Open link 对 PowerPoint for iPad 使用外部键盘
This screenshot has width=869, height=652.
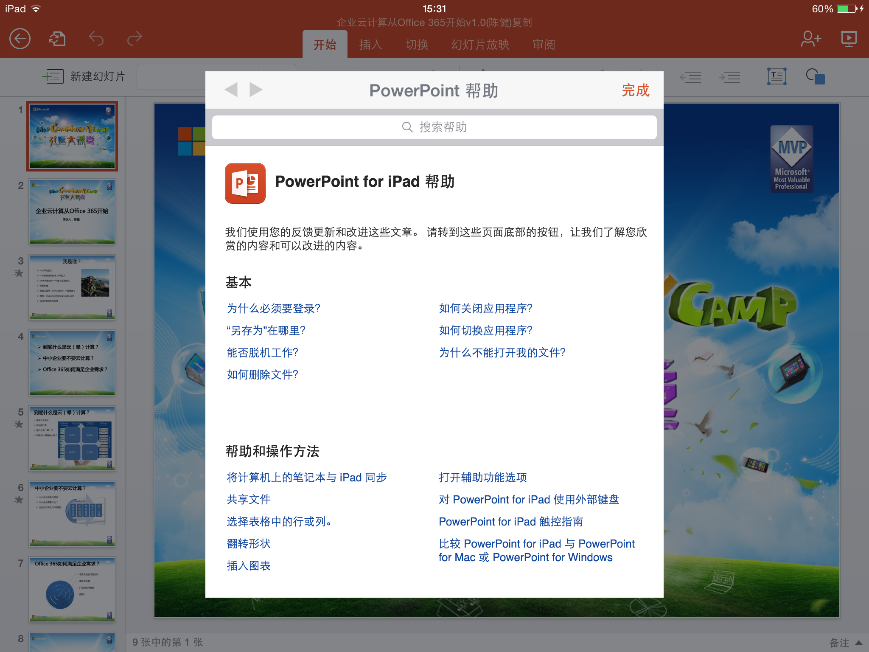[529, 499]
